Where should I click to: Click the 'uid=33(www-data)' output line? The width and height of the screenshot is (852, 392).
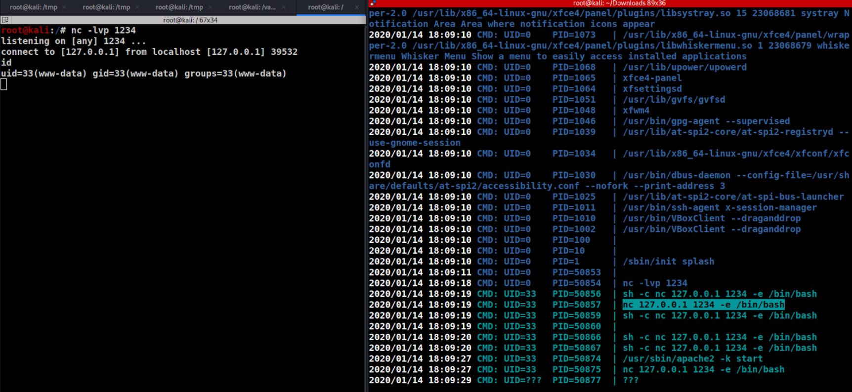(144, 74)
